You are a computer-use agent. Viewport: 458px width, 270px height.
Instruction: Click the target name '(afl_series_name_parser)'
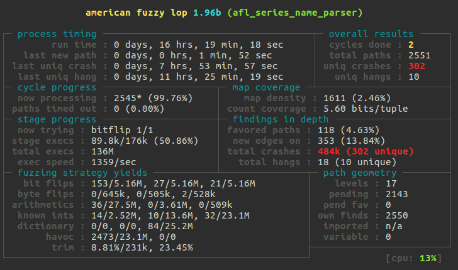click(x=295, y=13)
